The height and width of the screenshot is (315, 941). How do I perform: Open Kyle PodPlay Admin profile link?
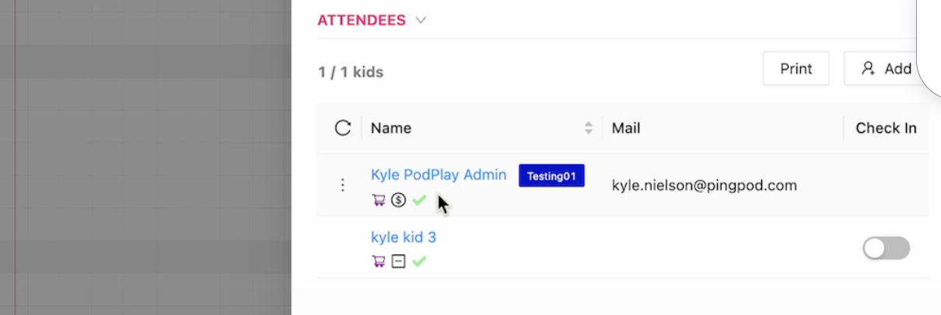pyautogui.click(x=439, y=175)
